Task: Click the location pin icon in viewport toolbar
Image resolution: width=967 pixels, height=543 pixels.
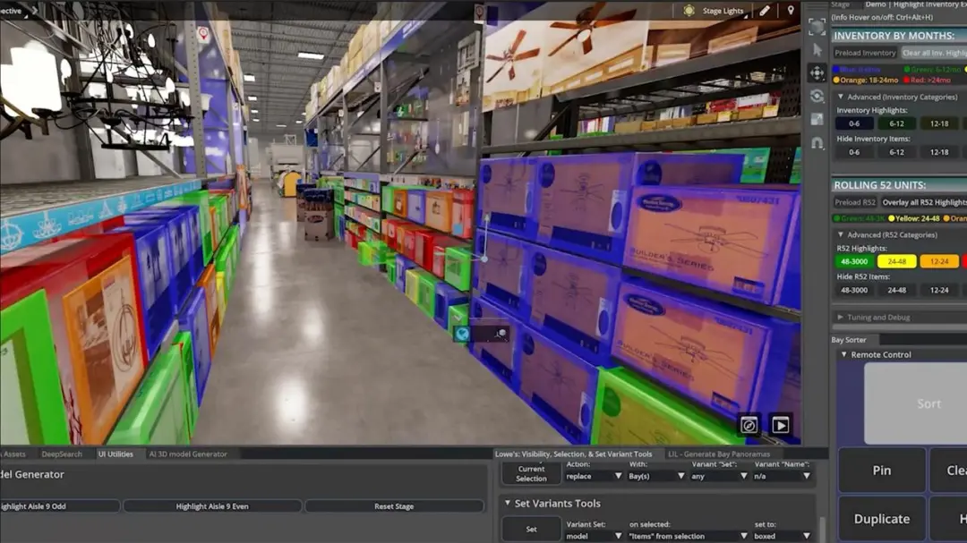Action: pos(791,11)
